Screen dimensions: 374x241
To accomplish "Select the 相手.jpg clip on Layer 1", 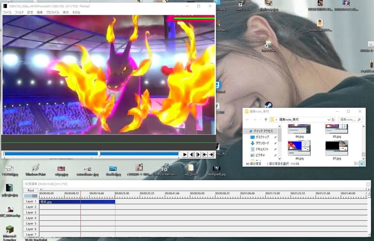I will 77,202.
